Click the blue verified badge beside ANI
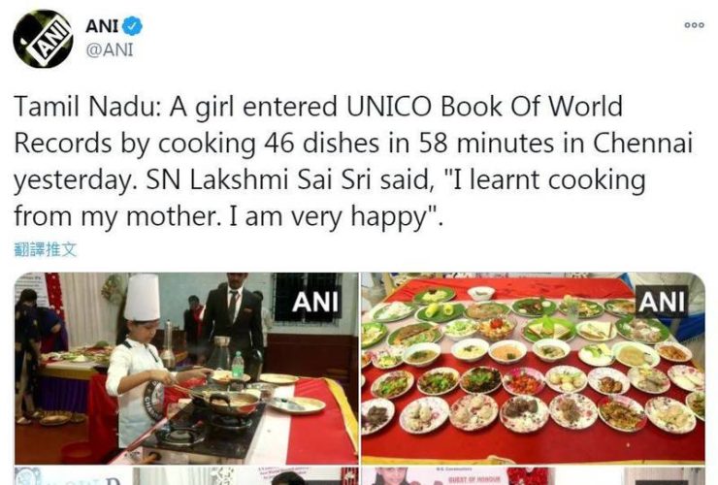 133,26
